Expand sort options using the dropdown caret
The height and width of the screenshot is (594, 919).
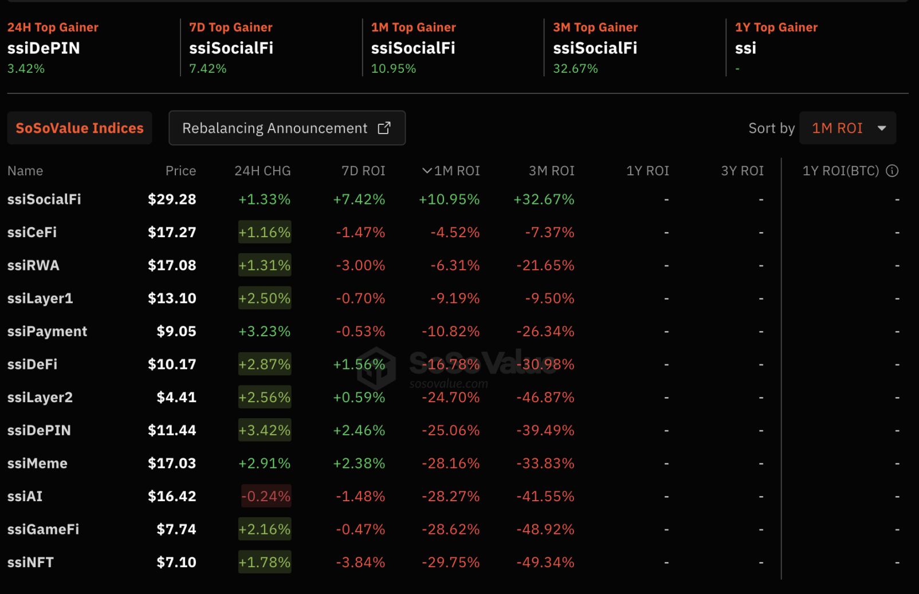point(882,128)
